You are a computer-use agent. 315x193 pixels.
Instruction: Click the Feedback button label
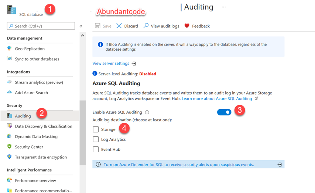(201, 26)
